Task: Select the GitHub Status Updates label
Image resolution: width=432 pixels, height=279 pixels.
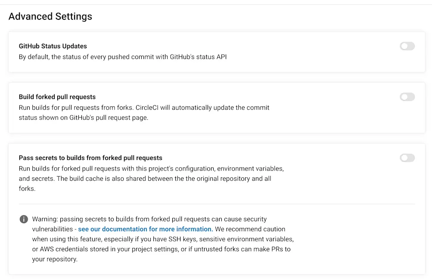Action: coord(53,46)
